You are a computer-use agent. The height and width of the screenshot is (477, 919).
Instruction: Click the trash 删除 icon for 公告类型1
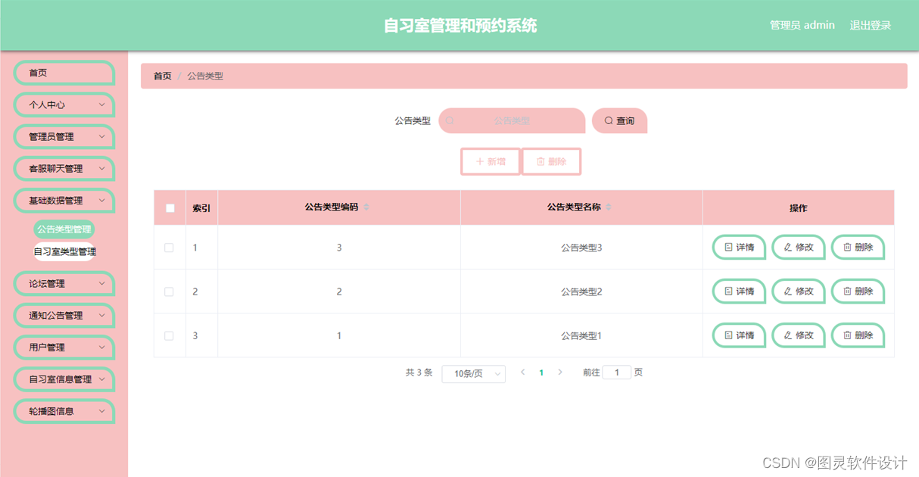[x=846, y=335]
